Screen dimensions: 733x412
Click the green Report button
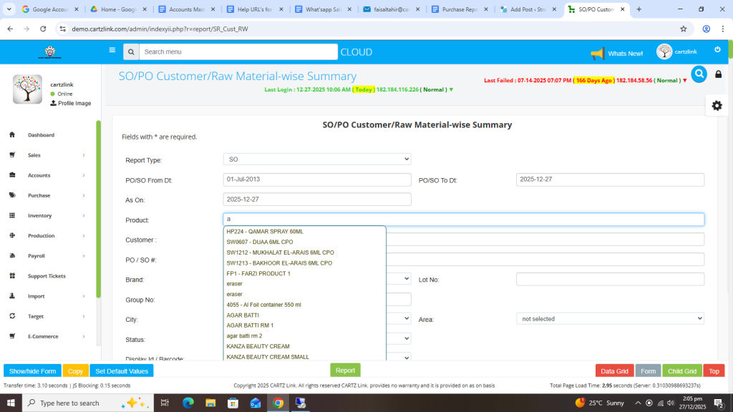click(345, 371)
